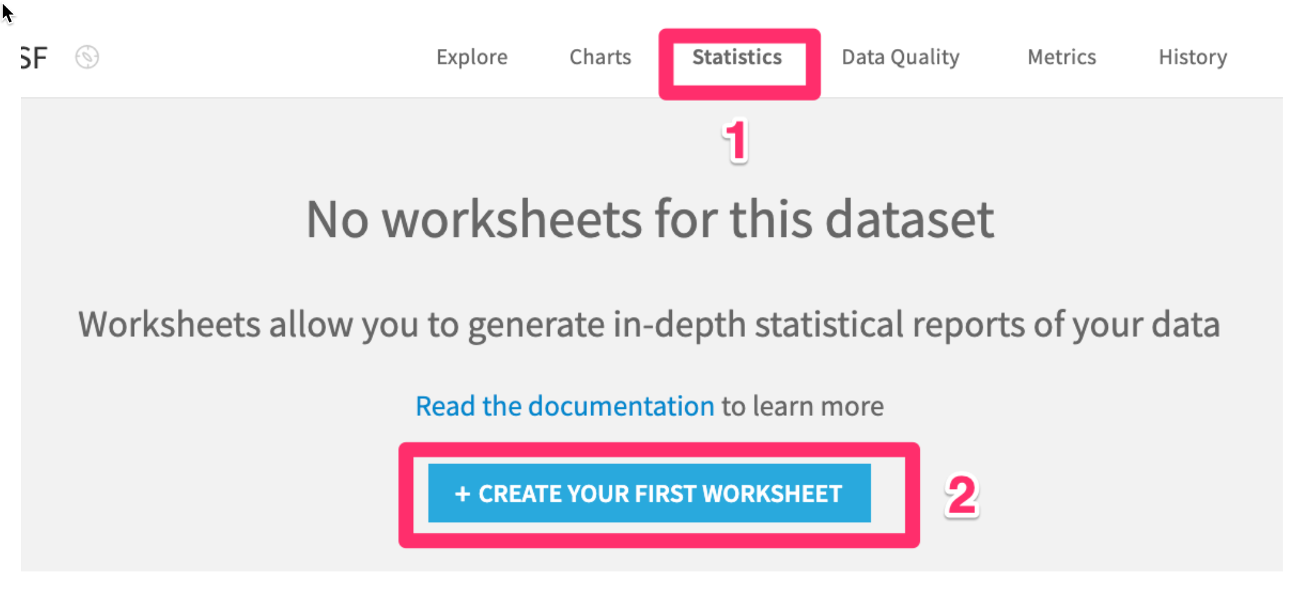Viewport: 1312px width, 607px height.
Task: Click the red annotation number 2
Action: 961,495
